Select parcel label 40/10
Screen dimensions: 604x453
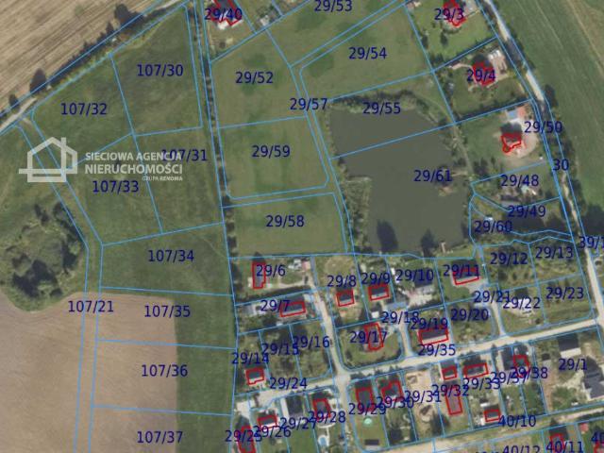pyautogui.click(x=517, y=422)
